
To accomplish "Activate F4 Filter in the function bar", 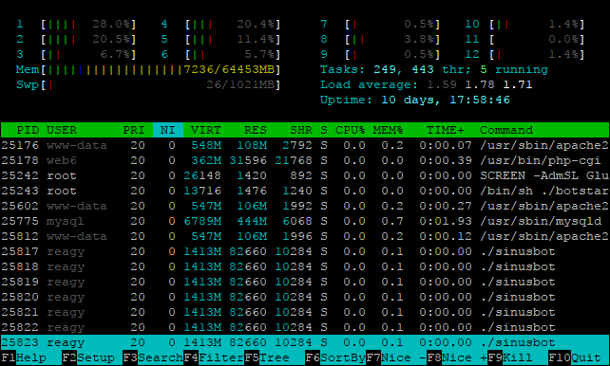I will 214,357.
